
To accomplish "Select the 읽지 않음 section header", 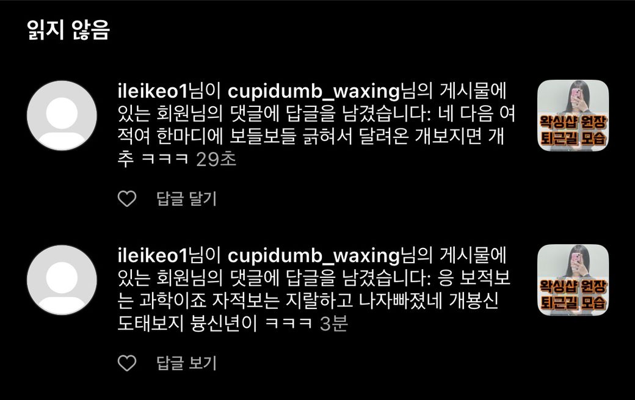I will (x=68, y=30).
